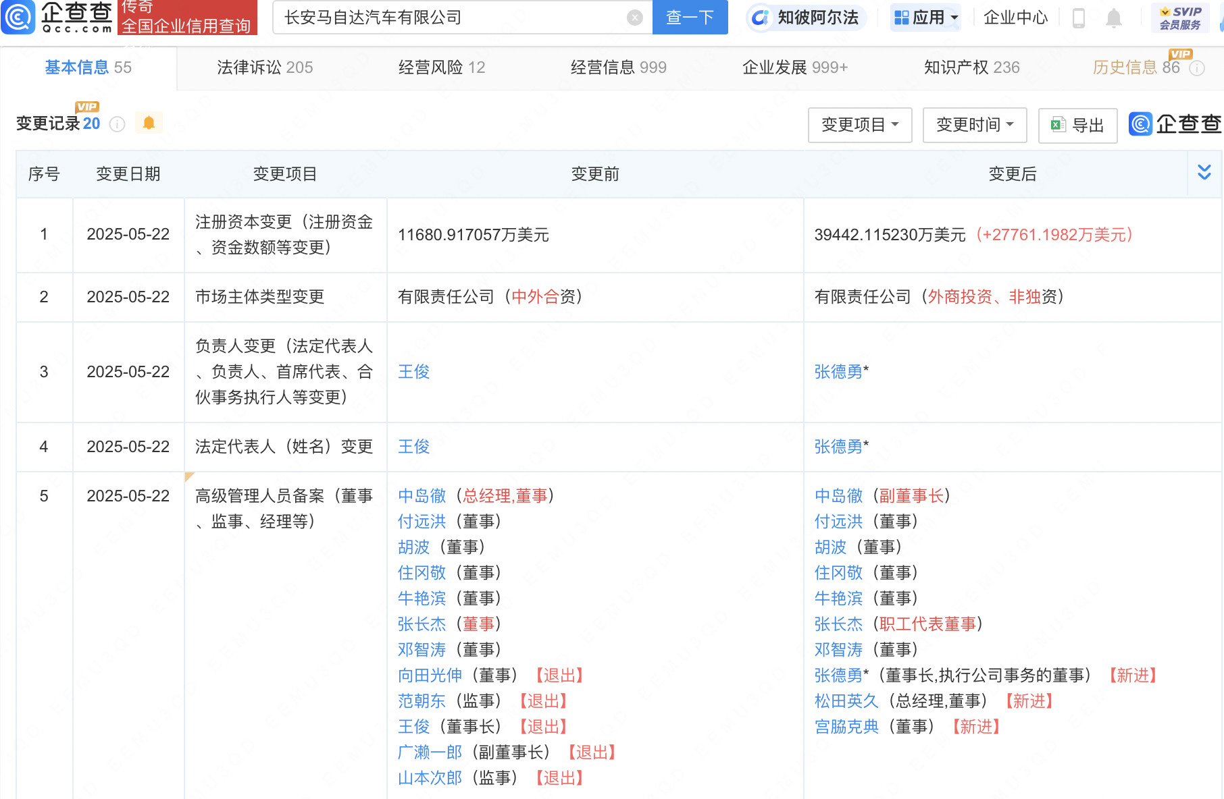Open 宫胁克典 (董事) link
1224x799 pixels.
click(847, 727)
